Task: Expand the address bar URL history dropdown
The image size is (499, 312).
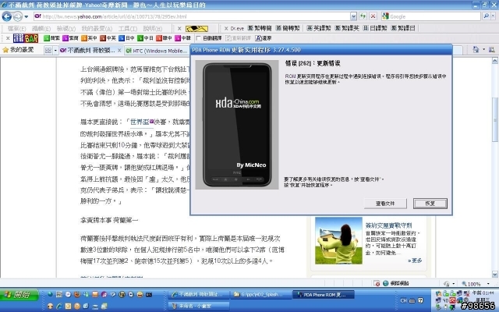Action: coord(353,16)
